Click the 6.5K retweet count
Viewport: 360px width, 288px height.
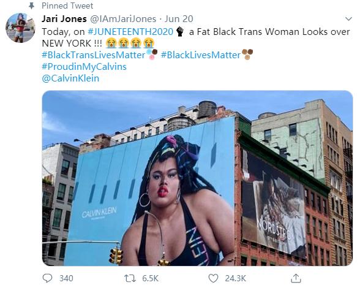[x=151, y=278]
